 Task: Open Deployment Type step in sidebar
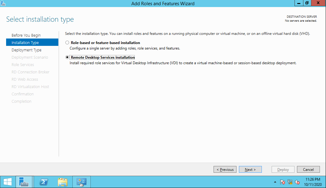[26, 50]
